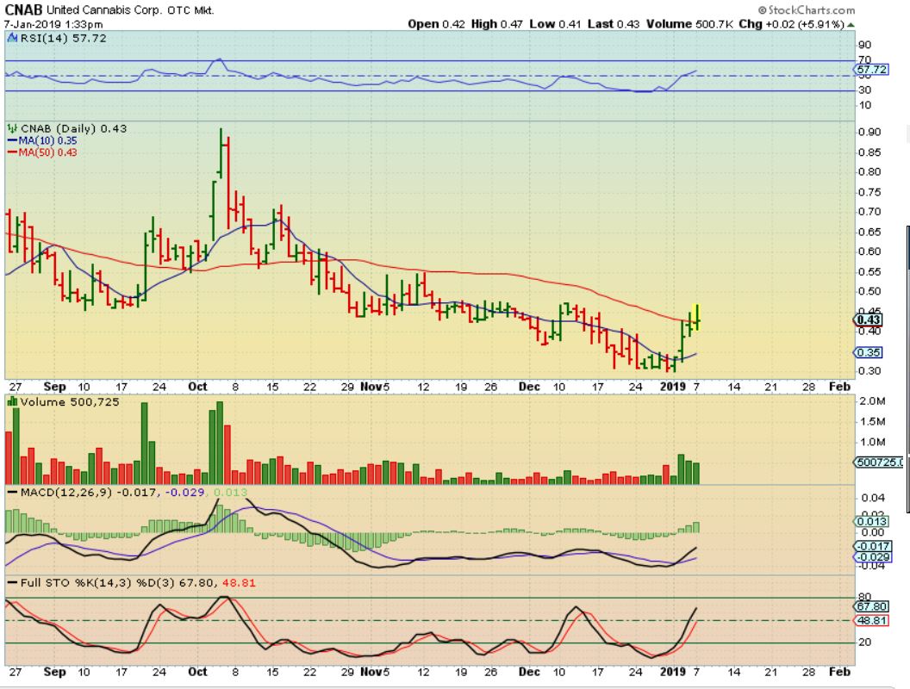The height and width of the screenshot is (689, 910).
Task: Click the Volume 500.7K header value
Action: tap(690, 24)
